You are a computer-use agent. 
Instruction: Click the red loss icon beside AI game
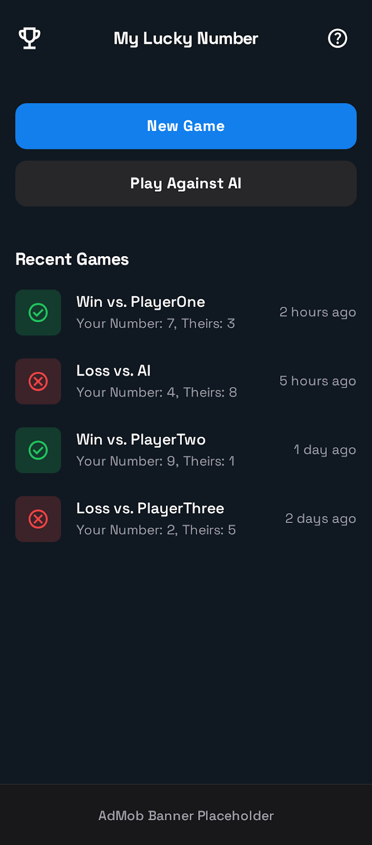click(x=38, y=381)
